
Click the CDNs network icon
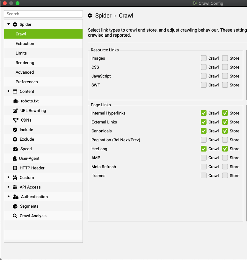[x=15, y=120]
